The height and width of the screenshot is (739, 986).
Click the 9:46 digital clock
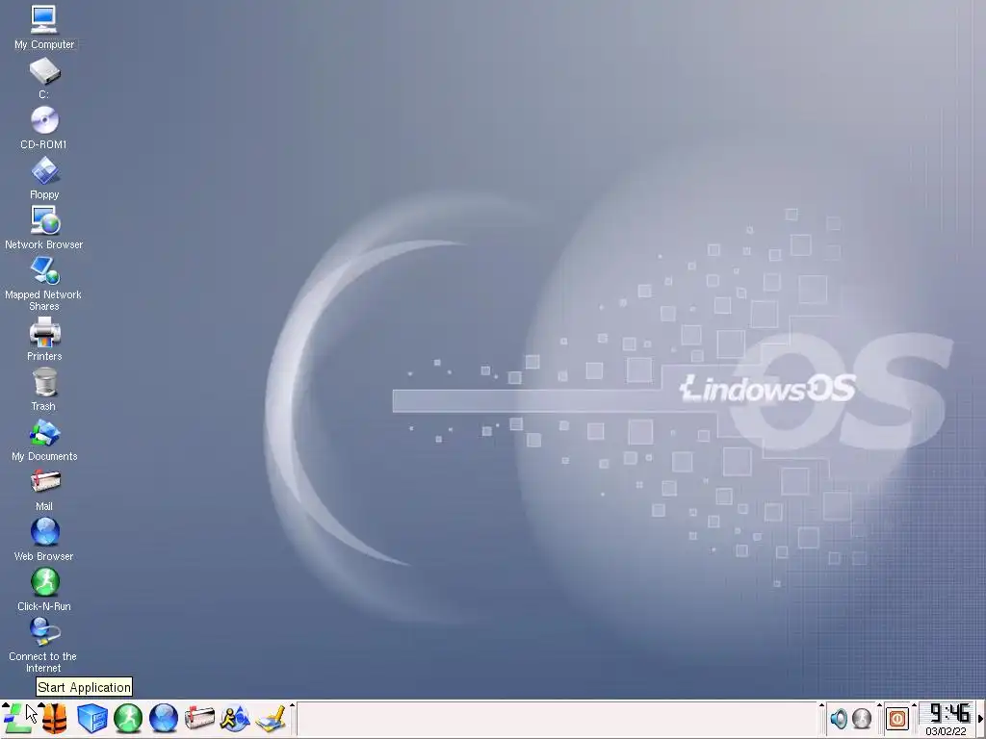(948, 713)
